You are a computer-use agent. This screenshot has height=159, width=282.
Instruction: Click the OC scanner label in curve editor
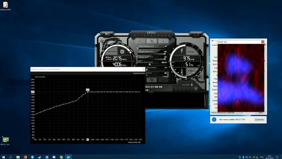[x=139, y=73]
